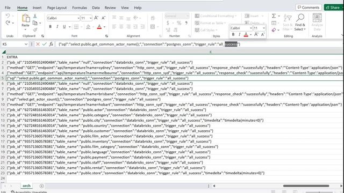Click the Clear eraser icon
The width and height of the screenshot is (344, 193).
274,30
